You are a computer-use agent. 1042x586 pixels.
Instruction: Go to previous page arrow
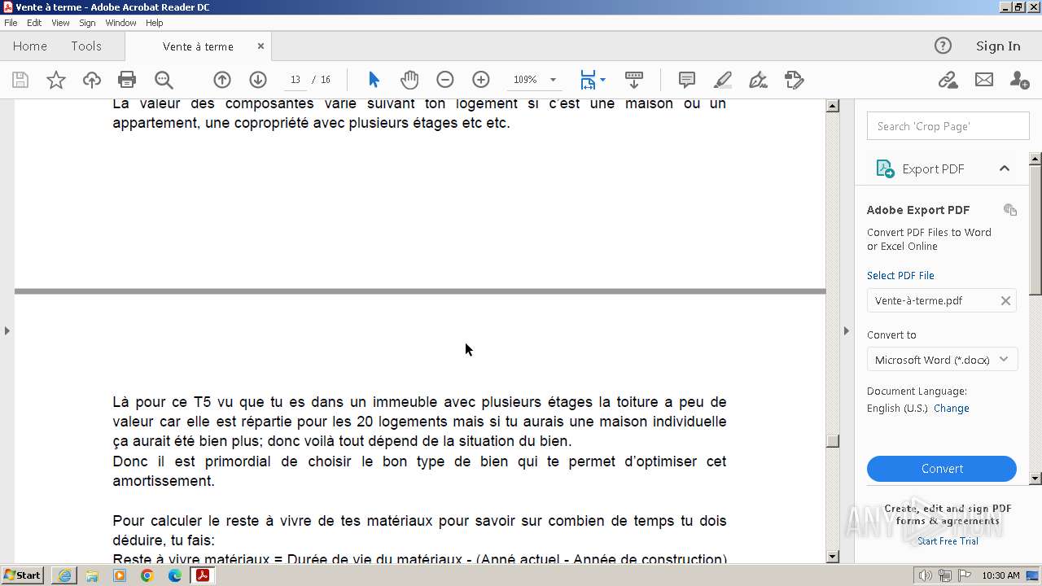point(222,80)
